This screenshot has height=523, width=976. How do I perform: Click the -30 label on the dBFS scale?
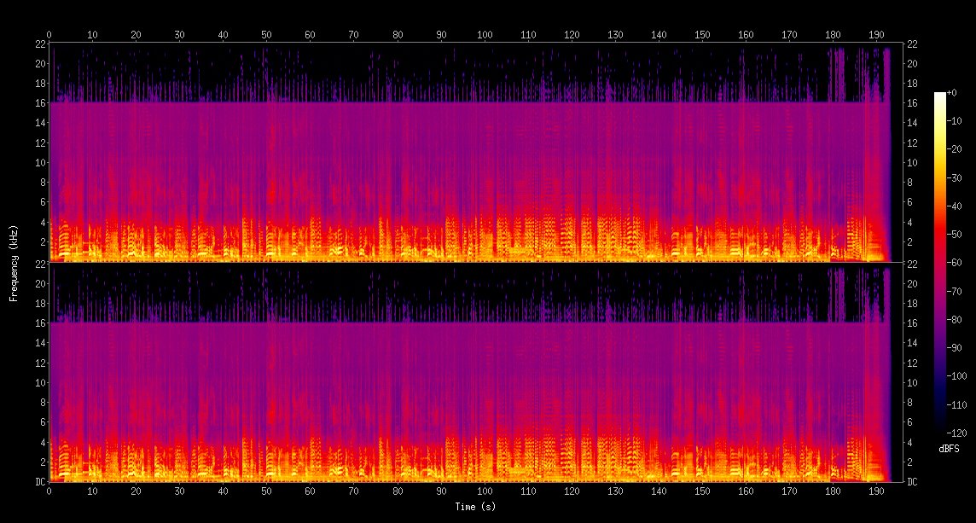(955, 177)
